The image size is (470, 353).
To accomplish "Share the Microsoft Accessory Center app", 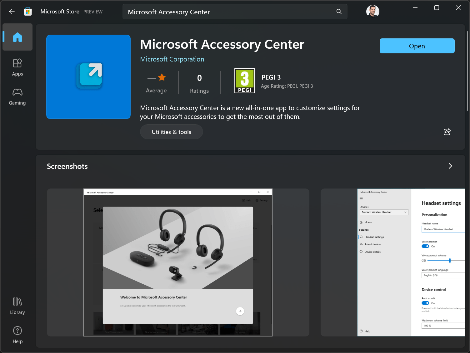I will (x=447, y=132).
